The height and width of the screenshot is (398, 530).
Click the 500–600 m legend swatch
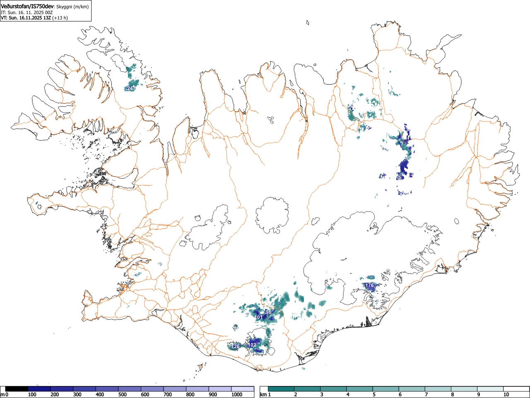[x=130, y=389]
